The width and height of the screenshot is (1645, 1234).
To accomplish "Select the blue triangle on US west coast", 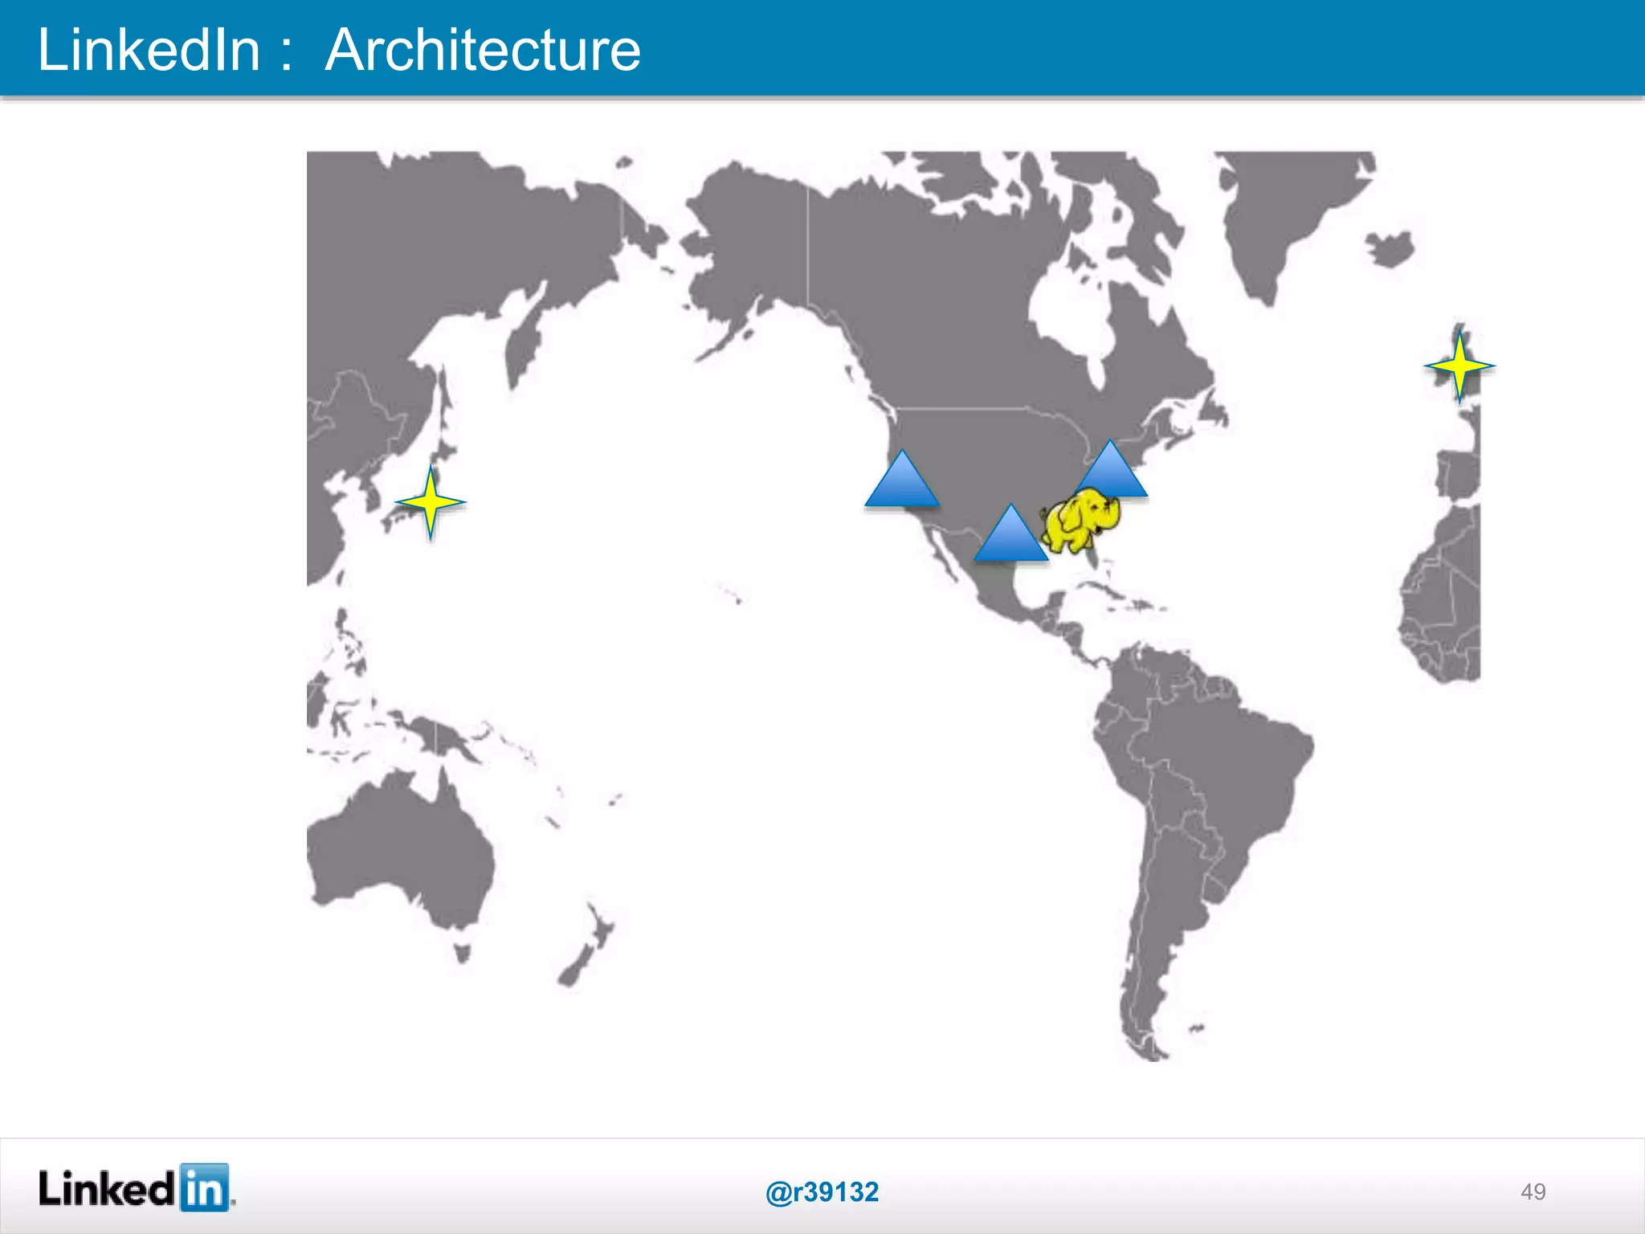I will [x=902, y=478].
